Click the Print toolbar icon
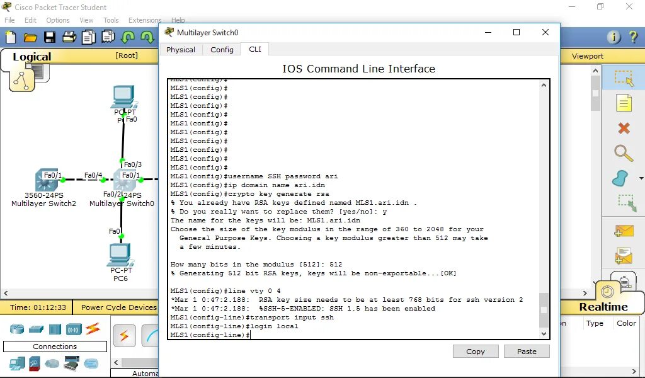 tap(69, 37)
